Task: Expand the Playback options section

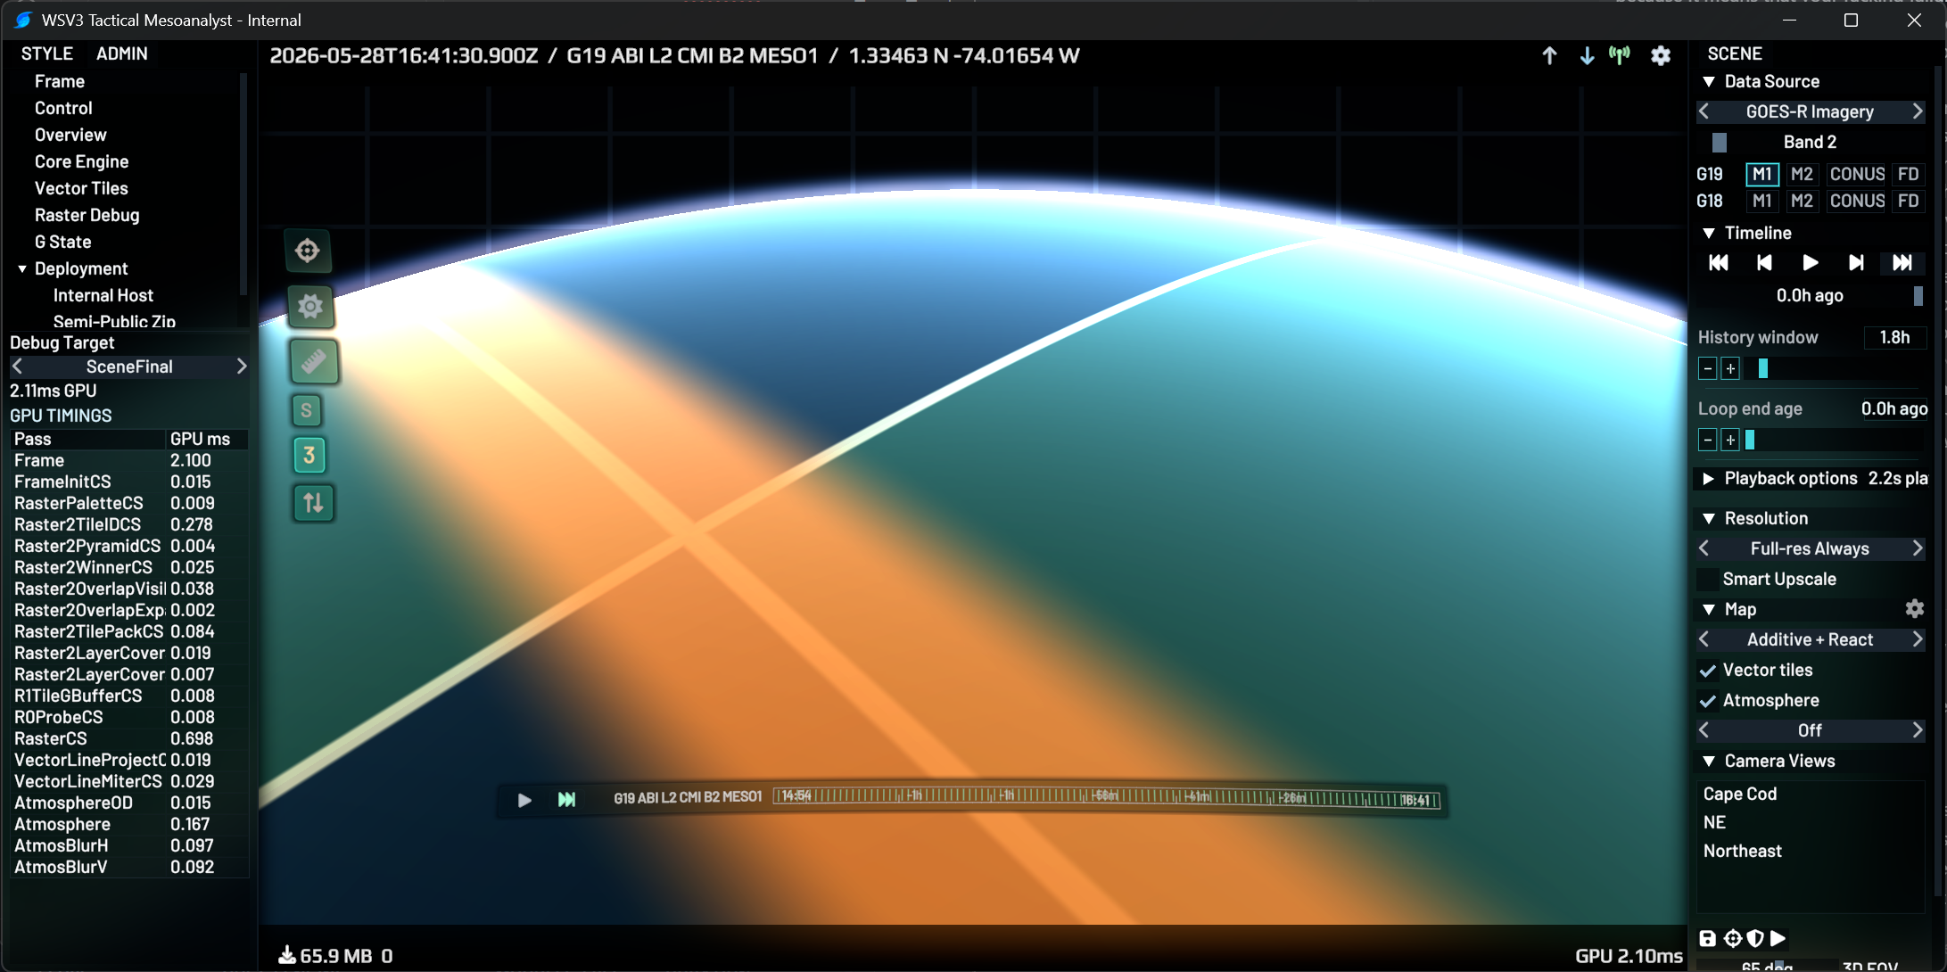Action: click(1709, 478)
